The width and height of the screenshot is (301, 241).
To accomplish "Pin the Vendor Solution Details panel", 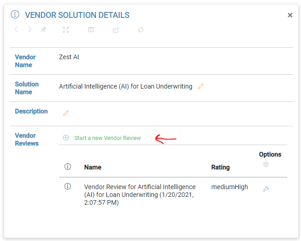I will [x=44, y=30].
